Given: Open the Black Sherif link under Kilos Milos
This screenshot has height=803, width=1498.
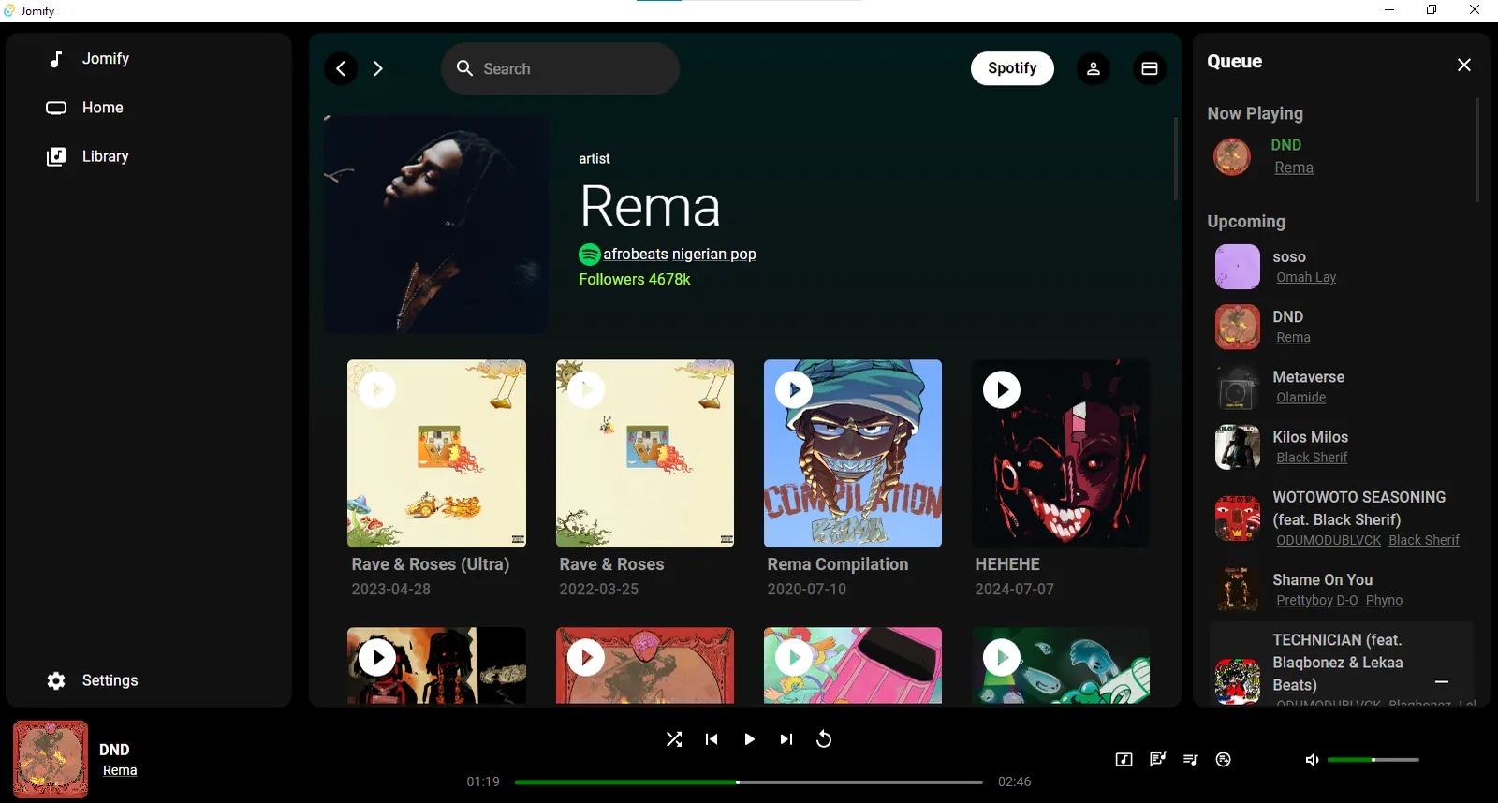Looking at the screenshot, I should pos(1312,458).
